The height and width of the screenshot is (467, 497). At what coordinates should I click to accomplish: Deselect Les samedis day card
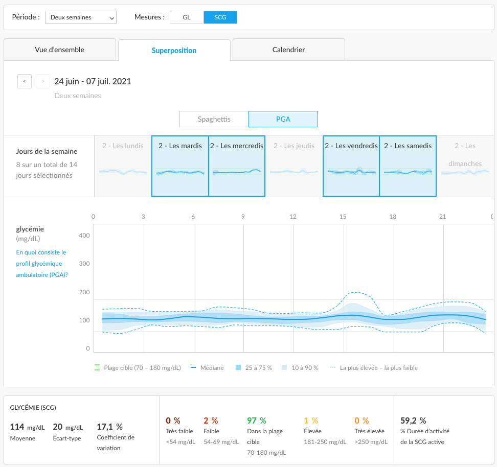408,166
